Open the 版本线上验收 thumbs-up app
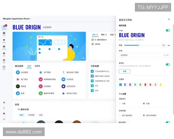Image resolution: width=174 pixels, height=139 pixels. [69, 93]
